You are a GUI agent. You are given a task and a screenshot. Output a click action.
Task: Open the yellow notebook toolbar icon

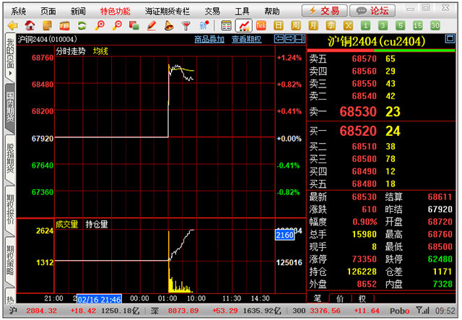[x=47, y=26]
